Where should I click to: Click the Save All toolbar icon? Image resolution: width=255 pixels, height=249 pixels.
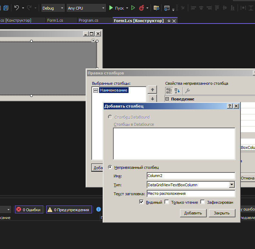point(6,8)
